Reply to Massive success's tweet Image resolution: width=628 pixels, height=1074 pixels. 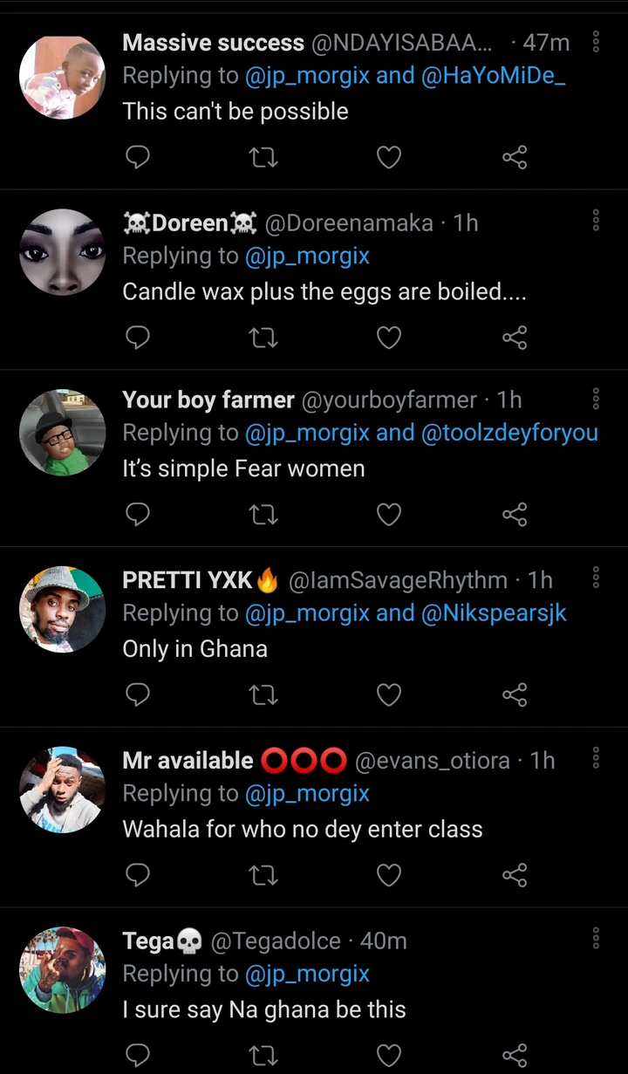138,157
